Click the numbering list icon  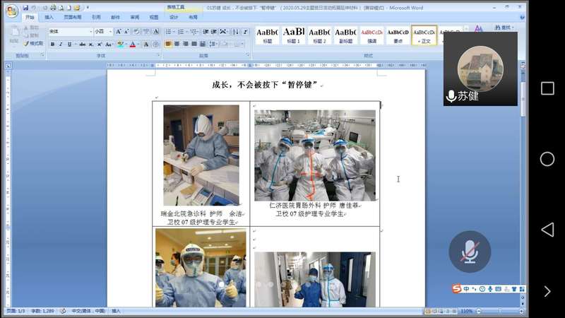pyautogui.click(x=181, y=32)
